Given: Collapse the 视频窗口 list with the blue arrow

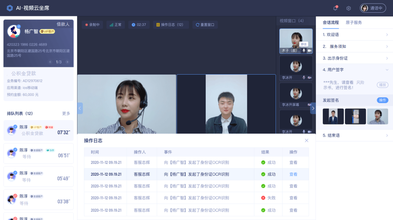Looking at the screenshot, I should coord(313,108).
